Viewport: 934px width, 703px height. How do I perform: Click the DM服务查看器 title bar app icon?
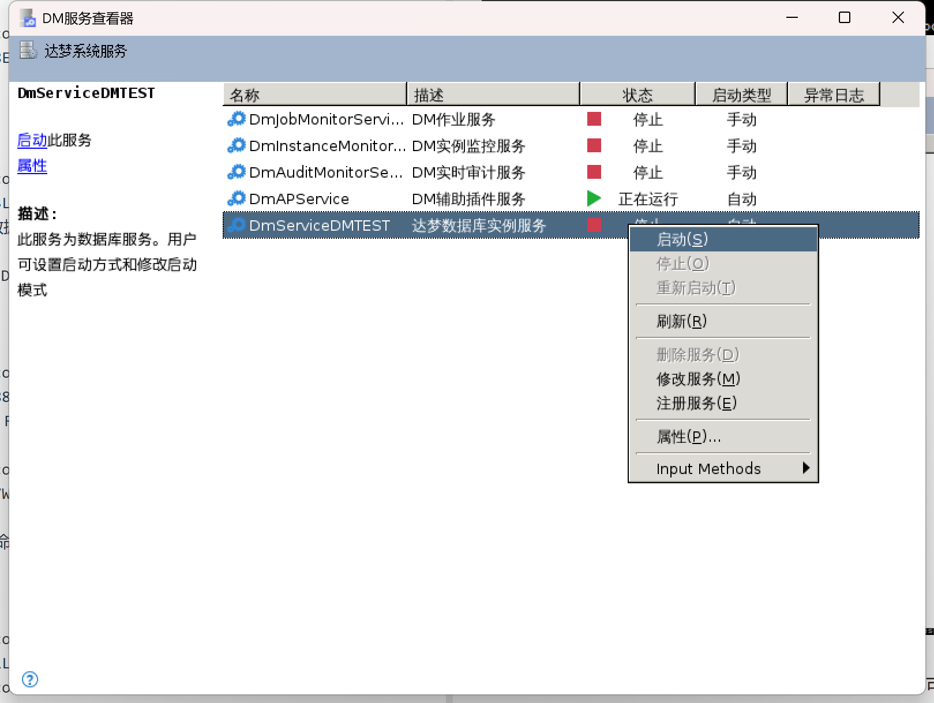point(28,18)
